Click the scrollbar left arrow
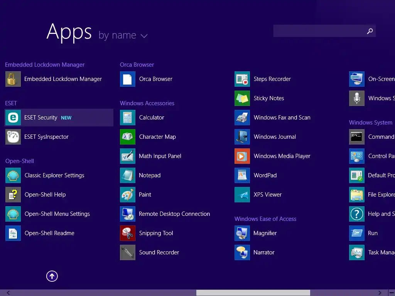This screenshot has height=296, width=395. point(8,293)
